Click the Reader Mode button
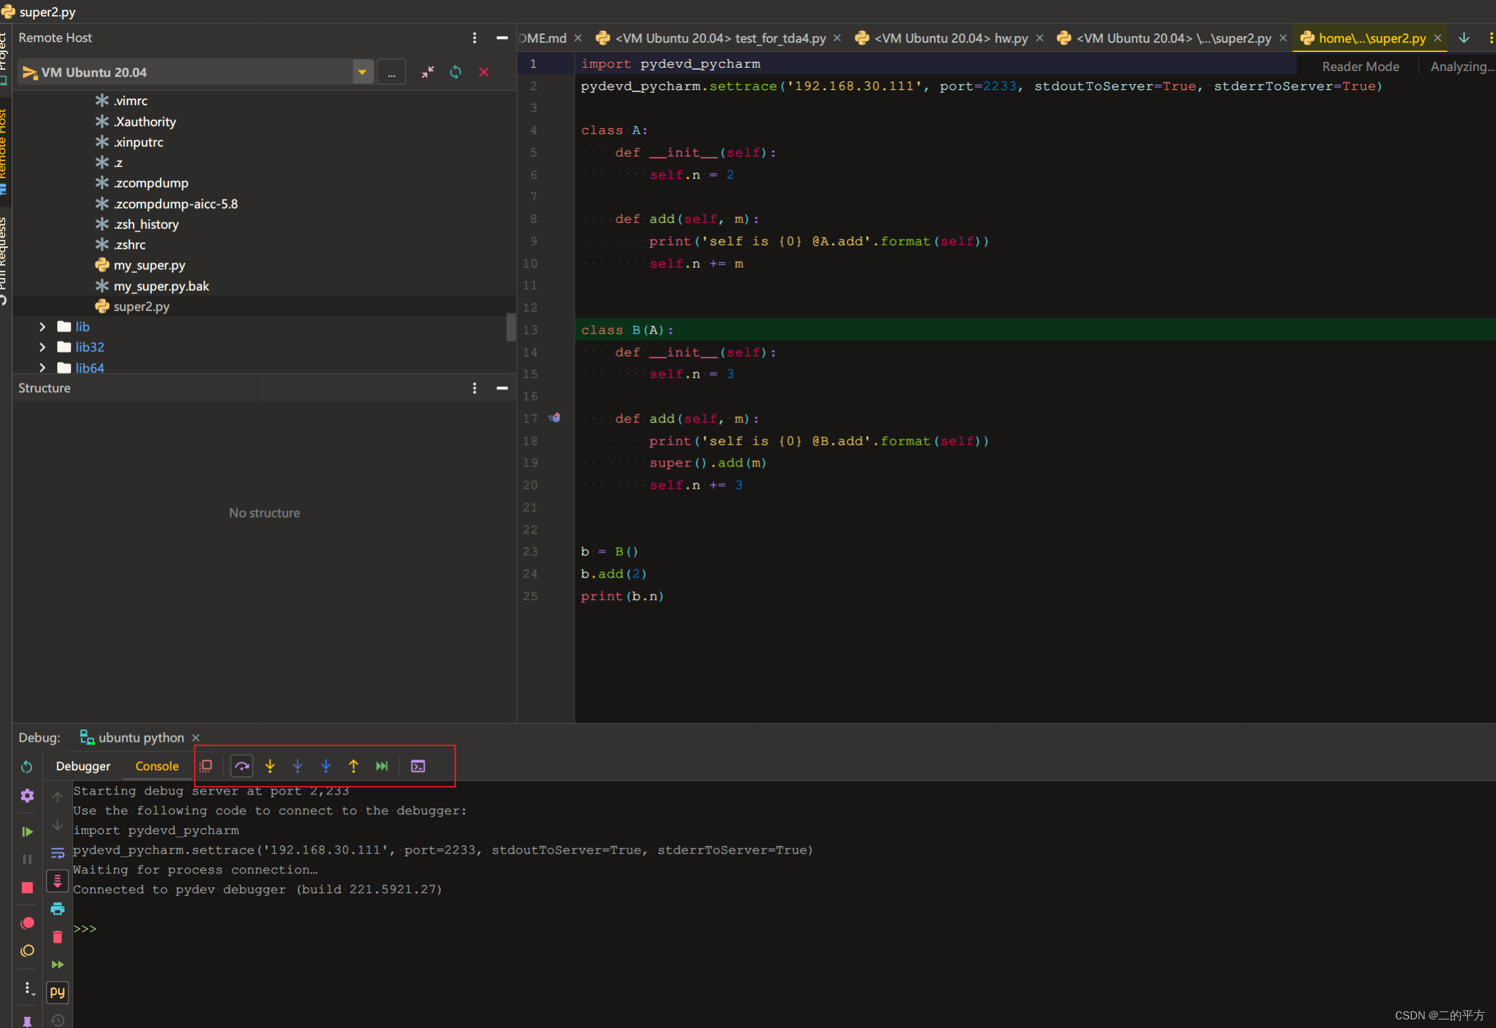Viewport: 1496px width, 1028px height. (x=1360, y=66)
